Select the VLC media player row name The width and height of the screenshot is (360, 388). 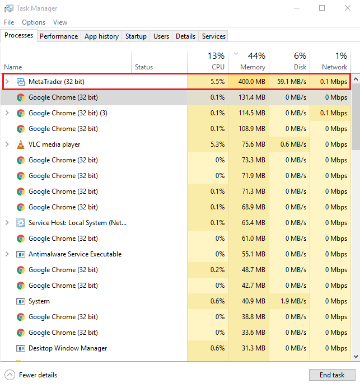point(54,144)
